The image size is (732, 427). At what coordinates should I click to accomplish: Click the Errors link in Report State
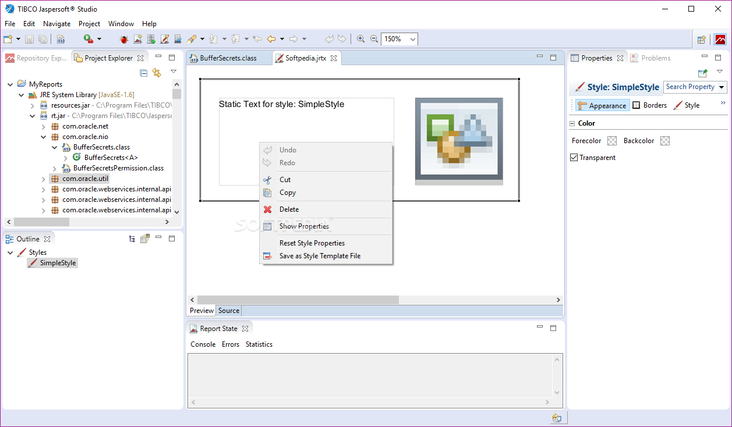[x=231, y=344]
